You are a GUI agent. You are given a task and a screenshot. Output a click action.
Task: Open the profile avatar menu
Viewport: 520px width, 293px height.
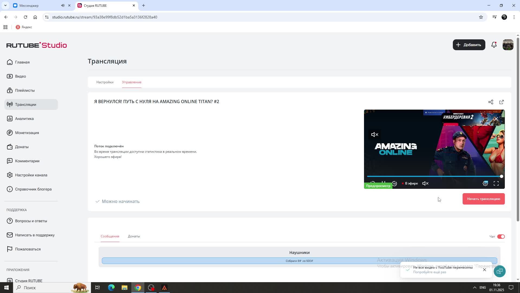[x=508, y=45]
